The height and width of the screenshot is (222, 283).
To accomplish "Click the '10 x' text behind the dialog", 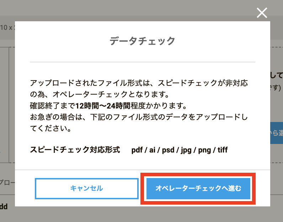I will pyautogui.click(x=6, y=28).
